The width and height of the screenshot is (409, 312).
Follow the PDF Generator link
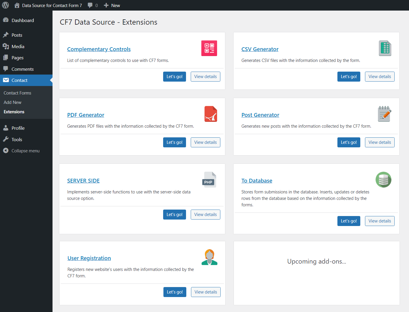point(86,115)
